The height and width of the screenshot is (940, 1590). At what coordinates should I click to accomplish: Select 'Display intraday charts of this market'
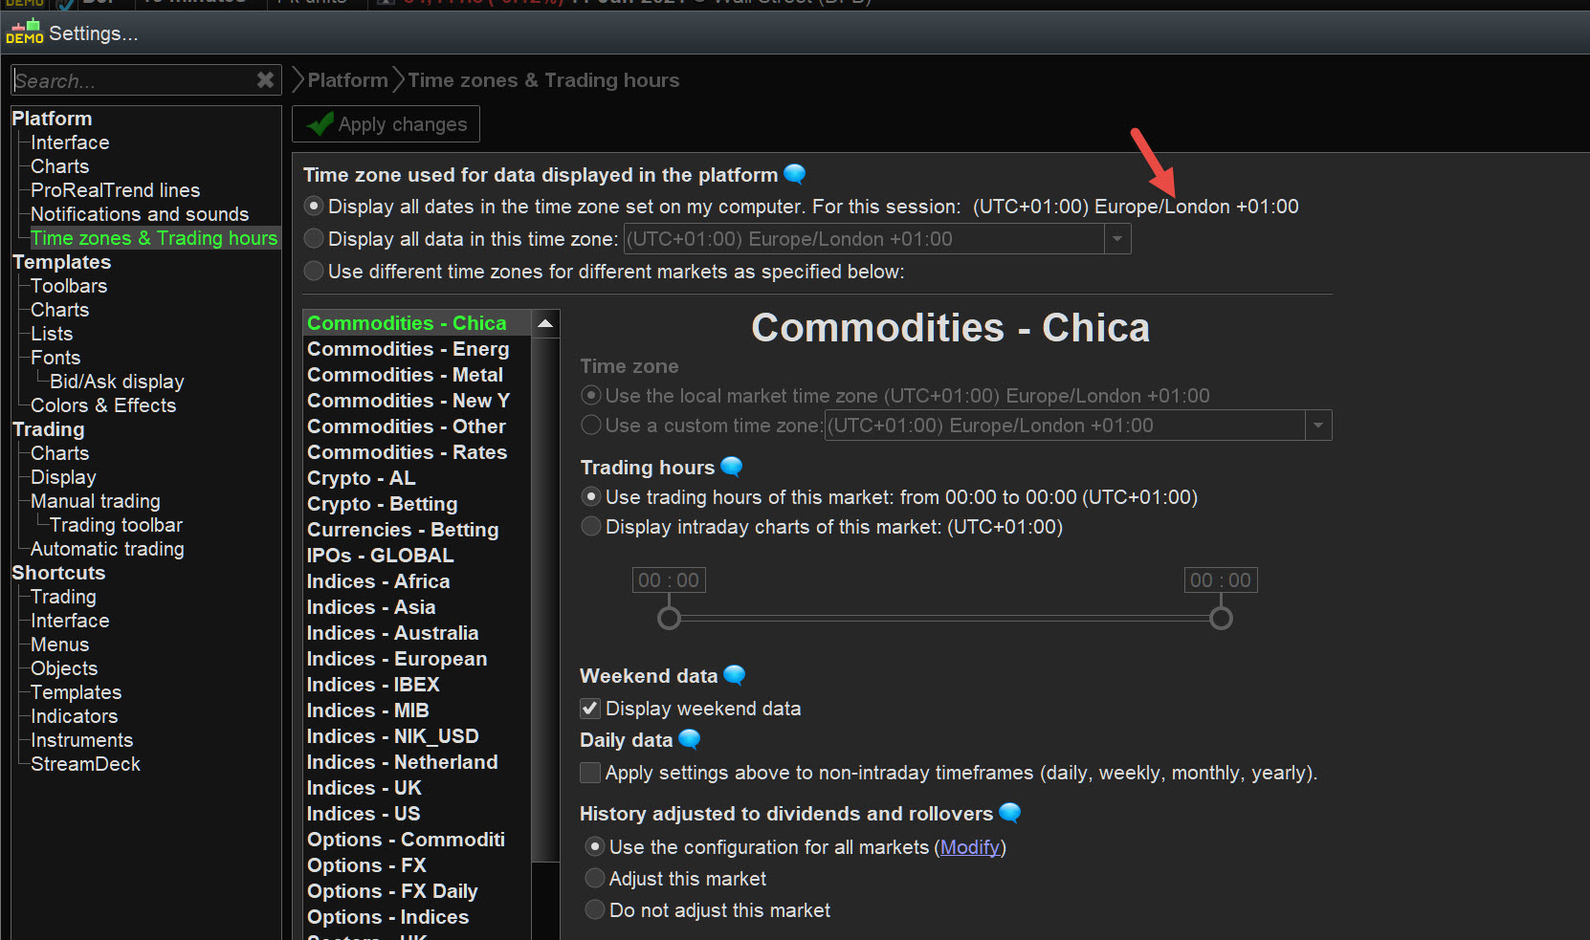coord(591,527)
